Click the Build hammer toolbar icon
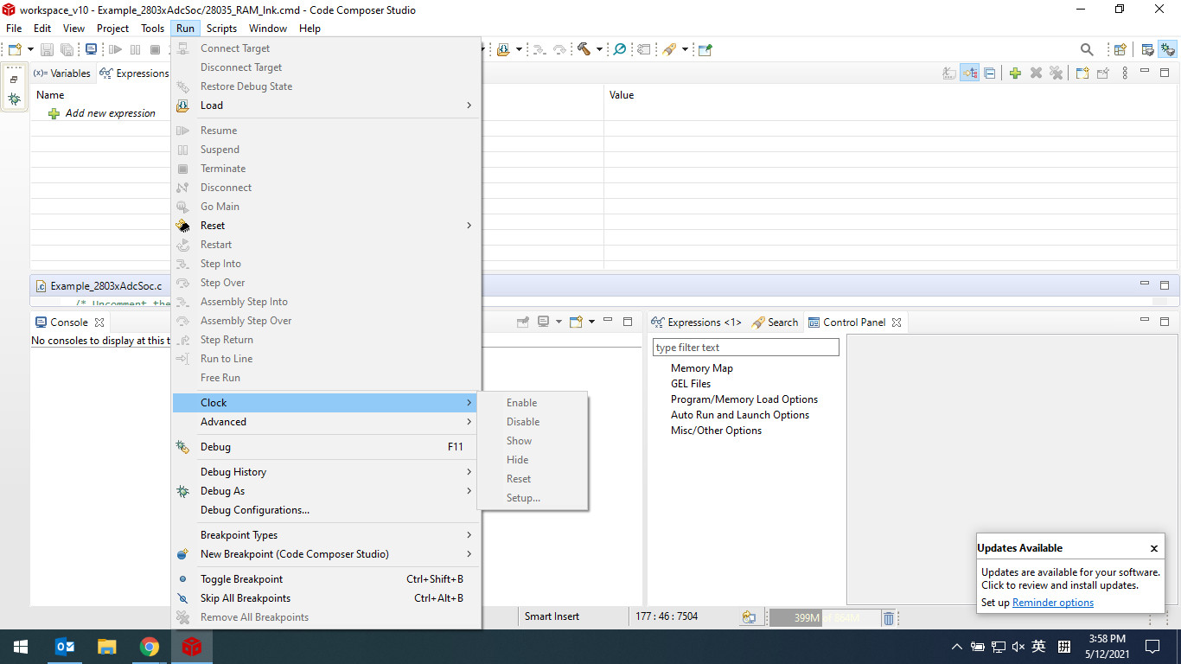The image size is (1181, 664). tap(584, 49)
